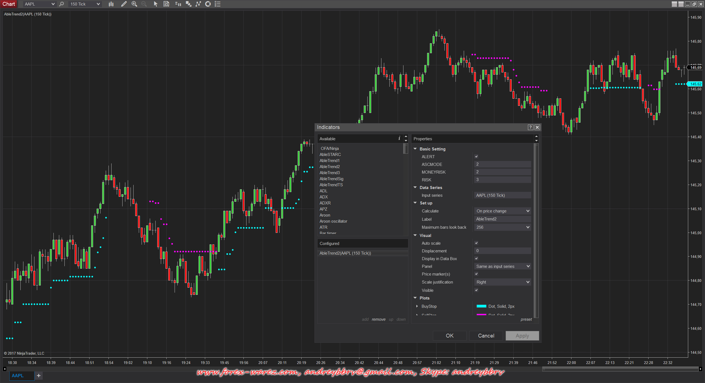Viewport: 705px width, 383px height.
Task: Open the bar type candlestick icon
Action: pyautogui.click(x=111, y=4)
